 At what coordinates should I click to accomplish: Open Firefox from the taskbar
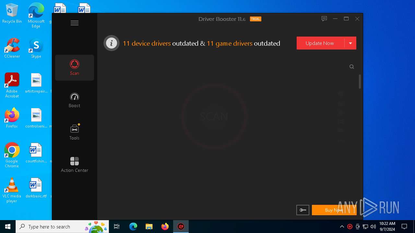165,227
